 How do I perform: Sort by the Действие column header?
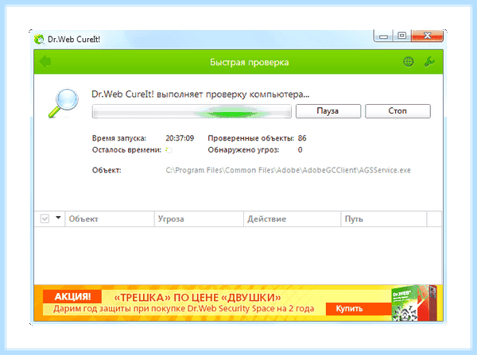click(x=292, y=219)
